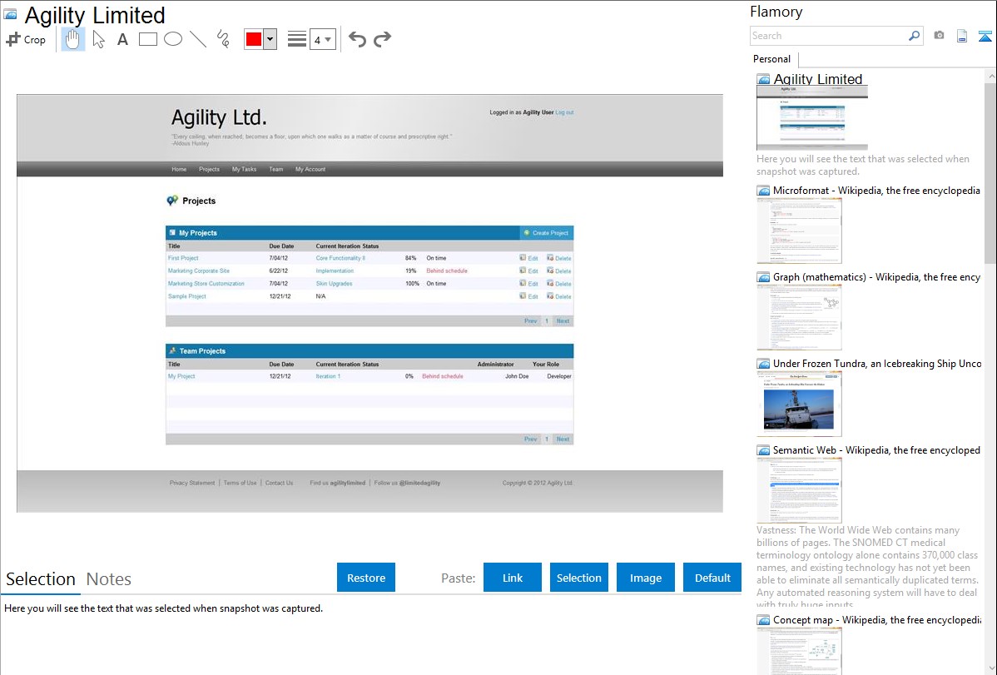Screen dimensions: 997x675
Task: Click the Flamory search field
Action: [x=829, y=36]
